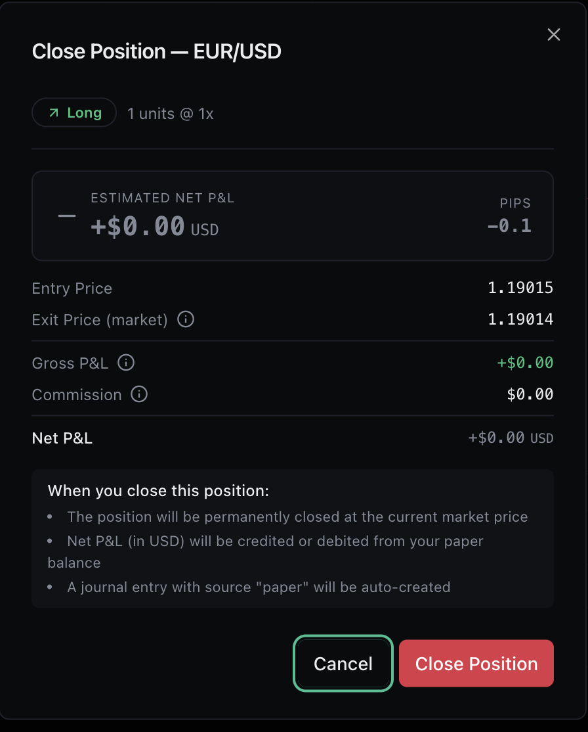Click the dash icon beside Estimated Net P&L

[66, 217]
